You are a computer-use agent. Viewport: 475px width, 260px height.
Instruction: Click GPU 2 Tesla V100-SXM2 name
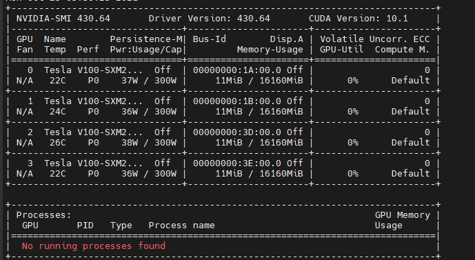tap(93, 132)
